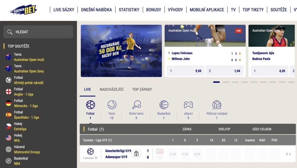Open LIVE SÁZKY menu item
The image size is (297, 168).
[x=64, y=10]
